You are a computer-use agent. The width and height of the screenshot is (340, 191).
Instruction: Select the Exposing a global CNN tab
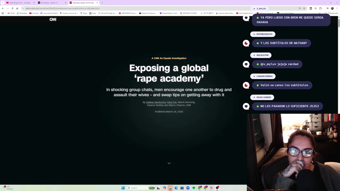pyautogui.click(x=84, y=3)
